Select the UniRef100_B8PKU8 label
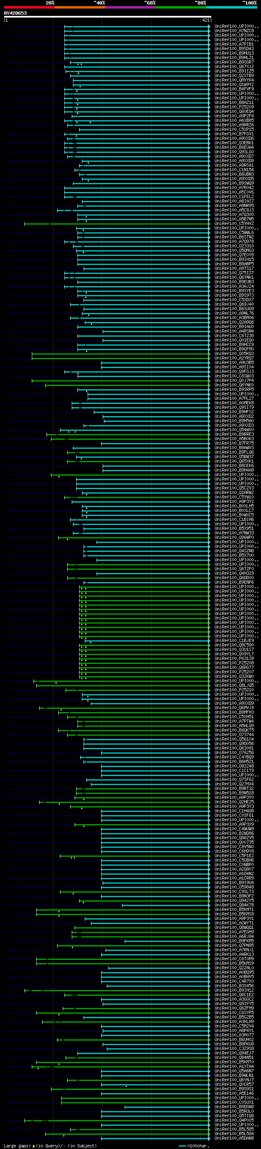Screen dimensions: 261x1149 point(234,1044)
